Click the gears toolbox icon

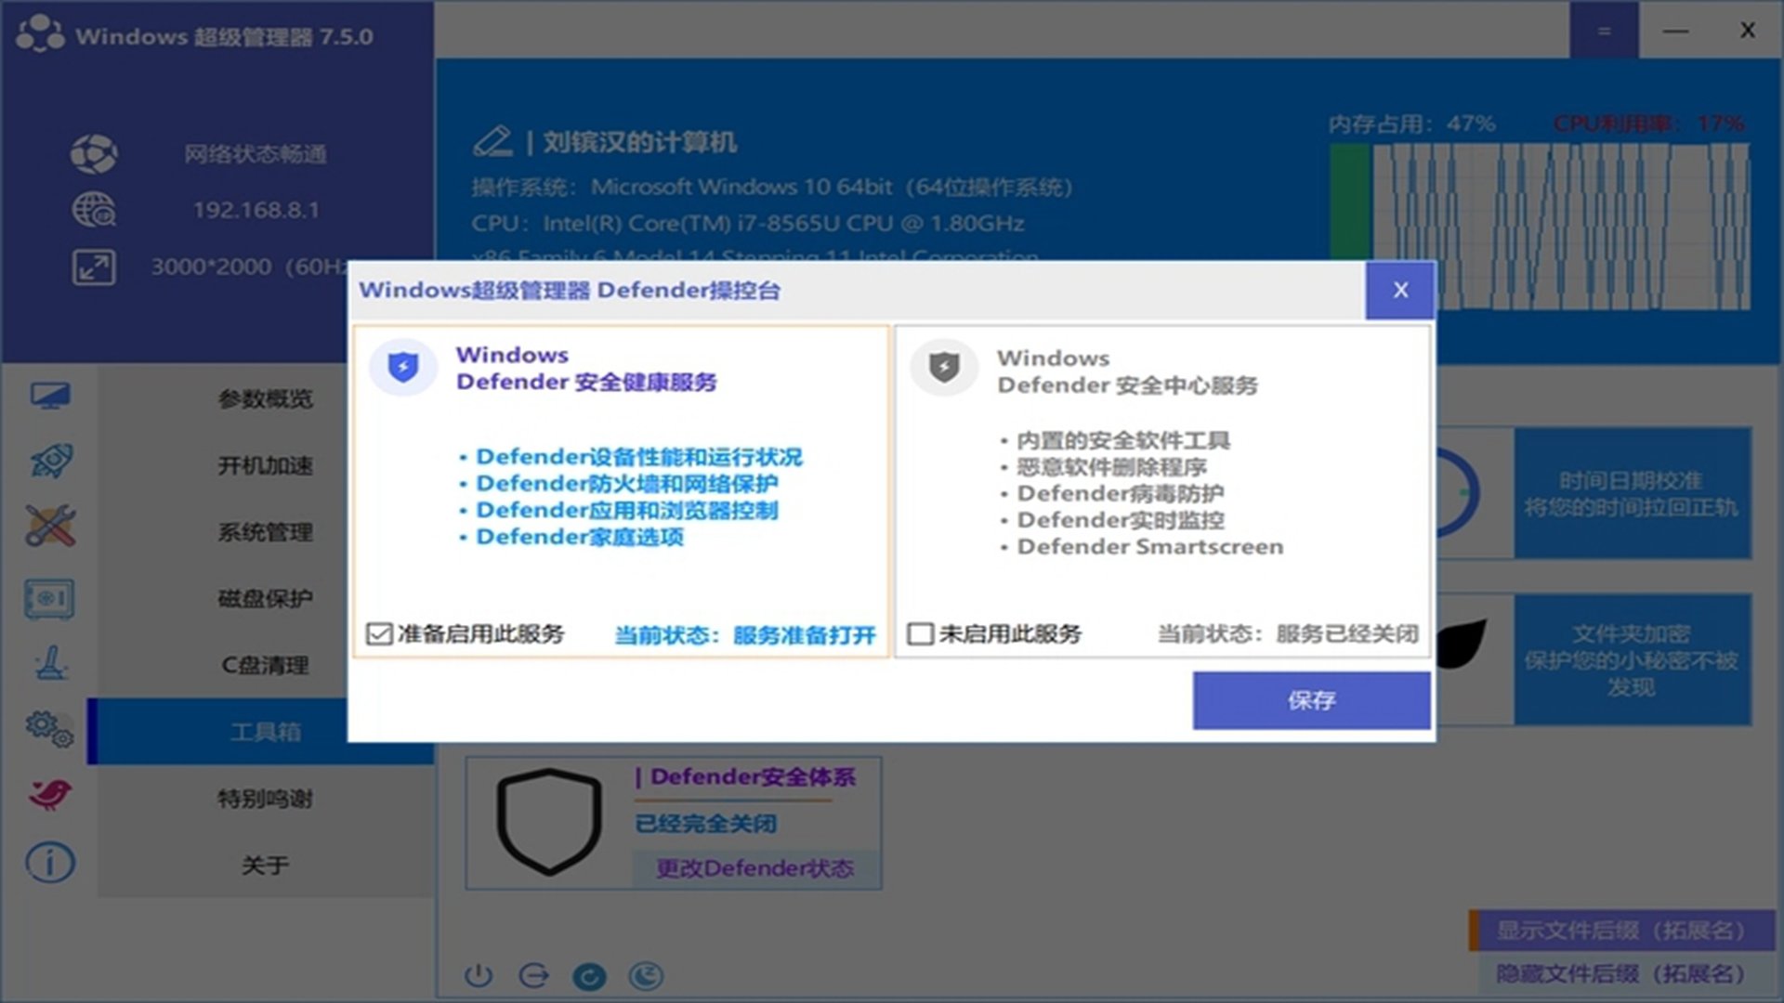(50, 729)
